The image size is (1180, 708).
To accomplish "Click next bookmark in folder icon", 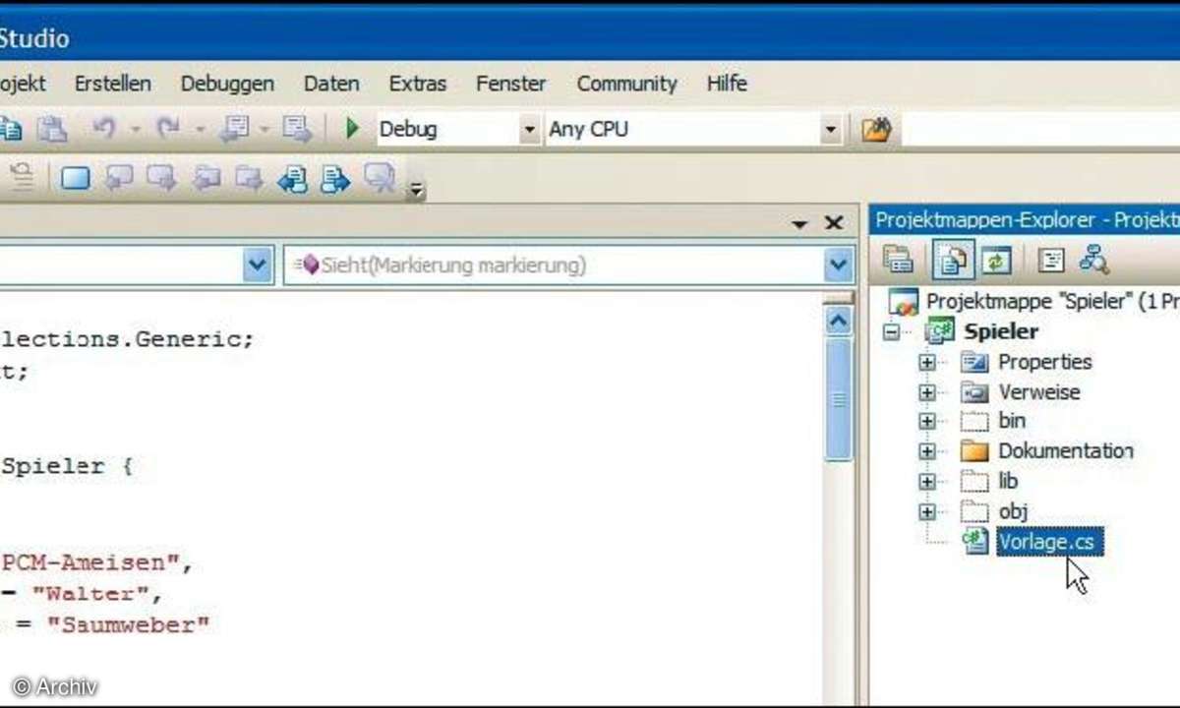I will pos(249,178).
